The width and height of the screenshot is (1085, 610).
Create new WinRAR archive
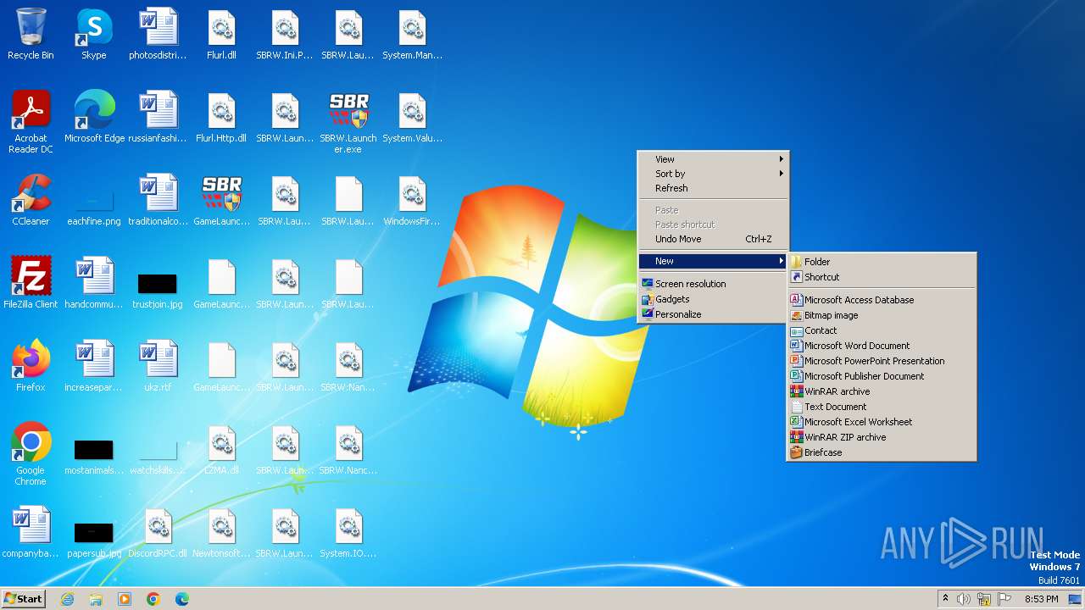[882, 391]
